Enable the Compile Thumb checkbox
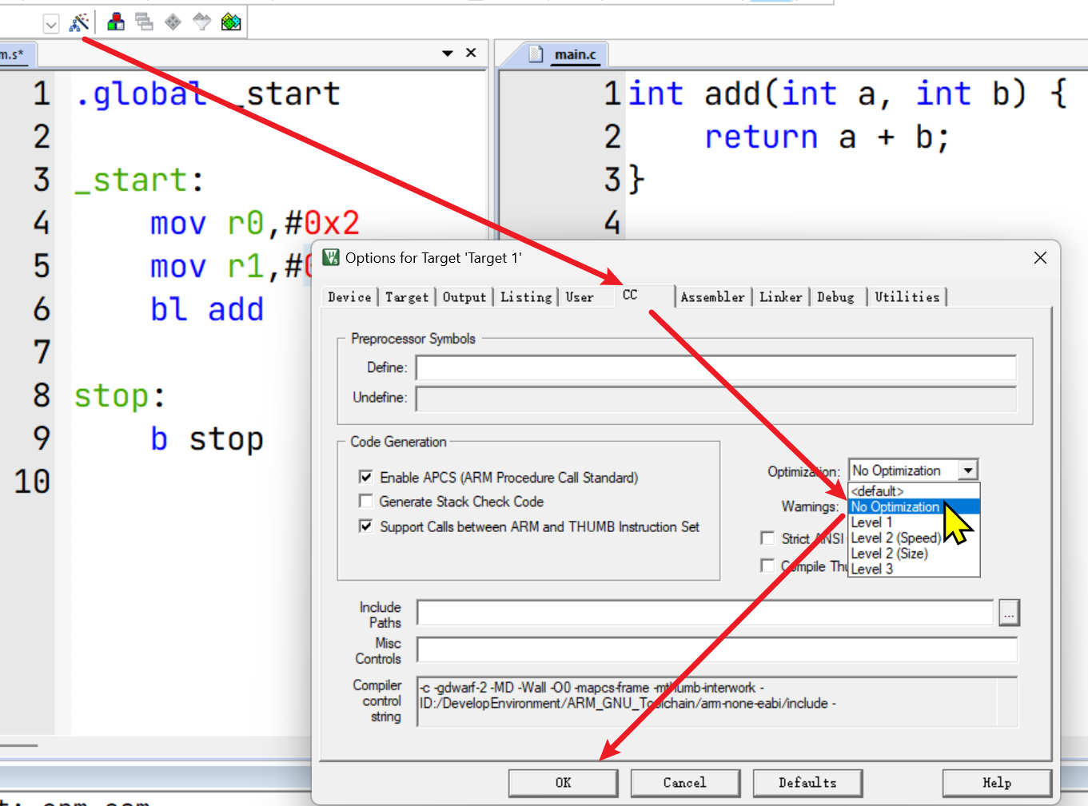The width and height of the screenshot is (1088, 806). click(767, 566)
